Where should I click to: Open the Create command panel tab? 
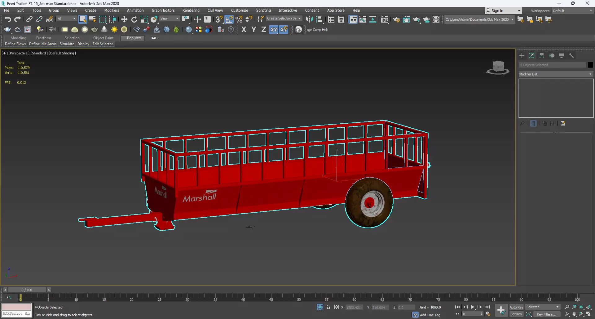click(x=522, y=56)
